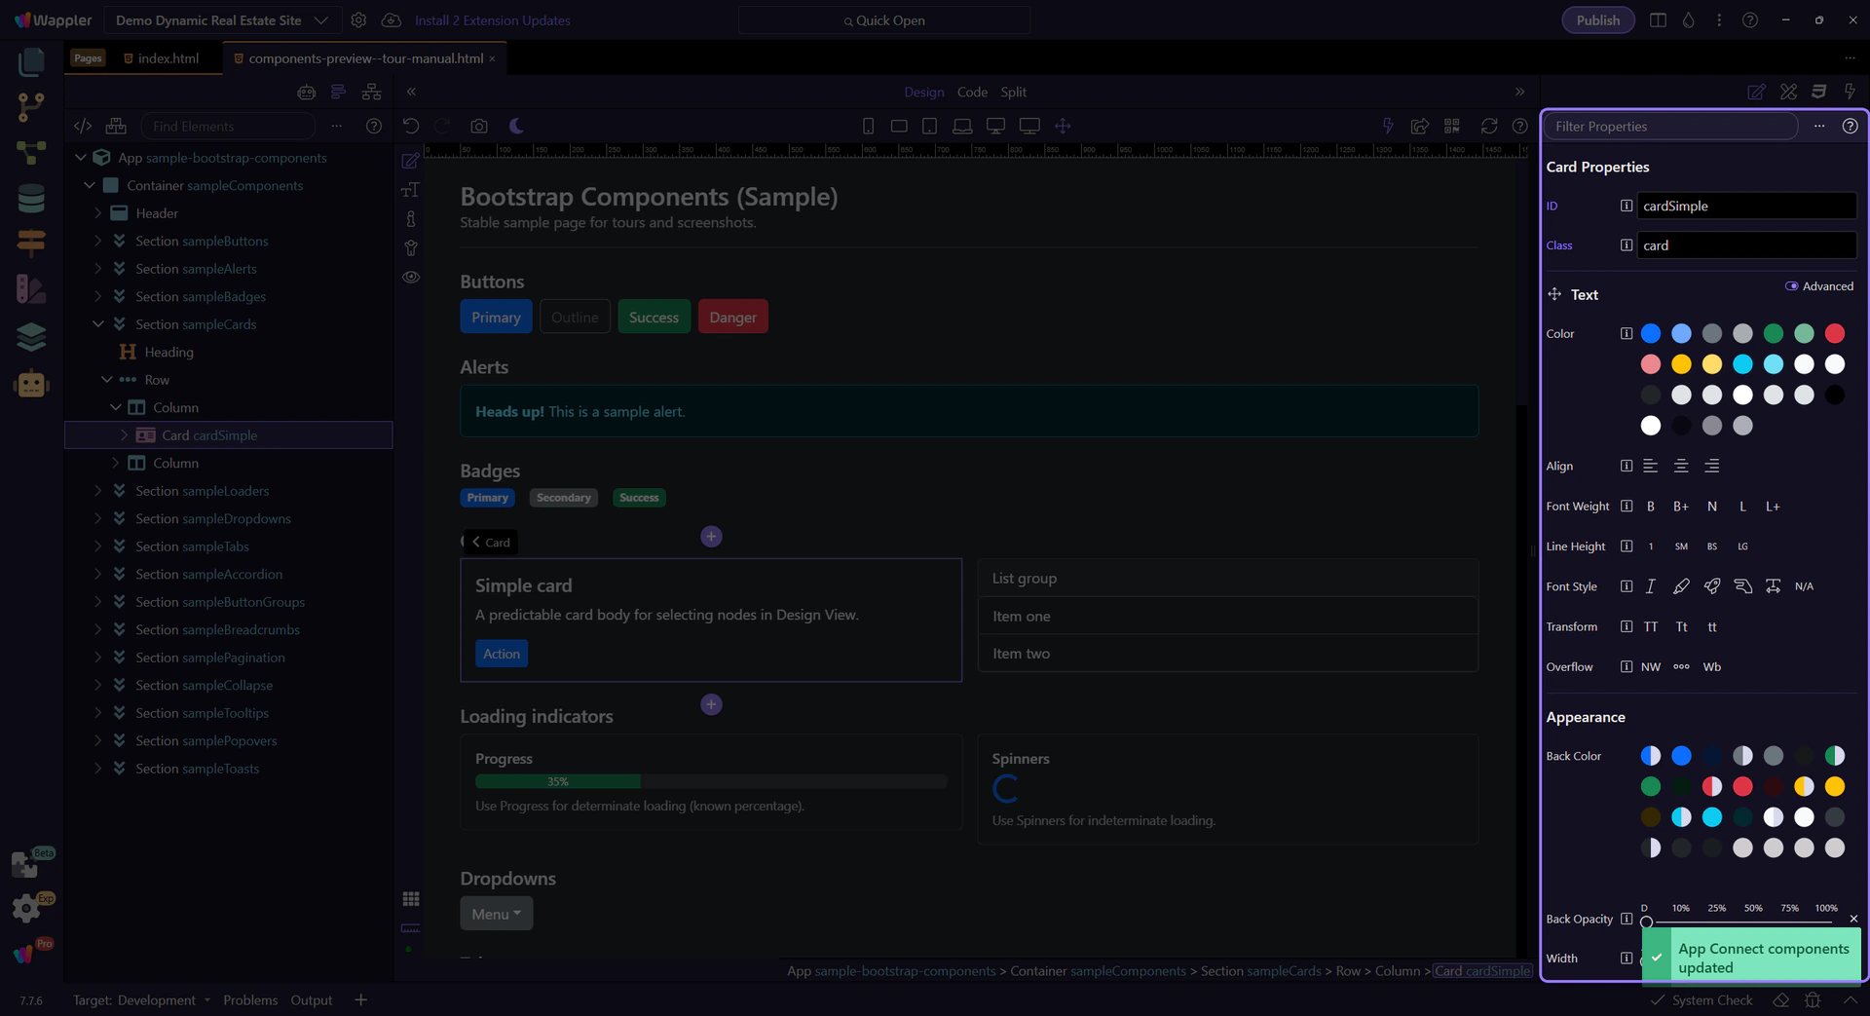
Task: Select the center text align icon
Action: 1681,466
